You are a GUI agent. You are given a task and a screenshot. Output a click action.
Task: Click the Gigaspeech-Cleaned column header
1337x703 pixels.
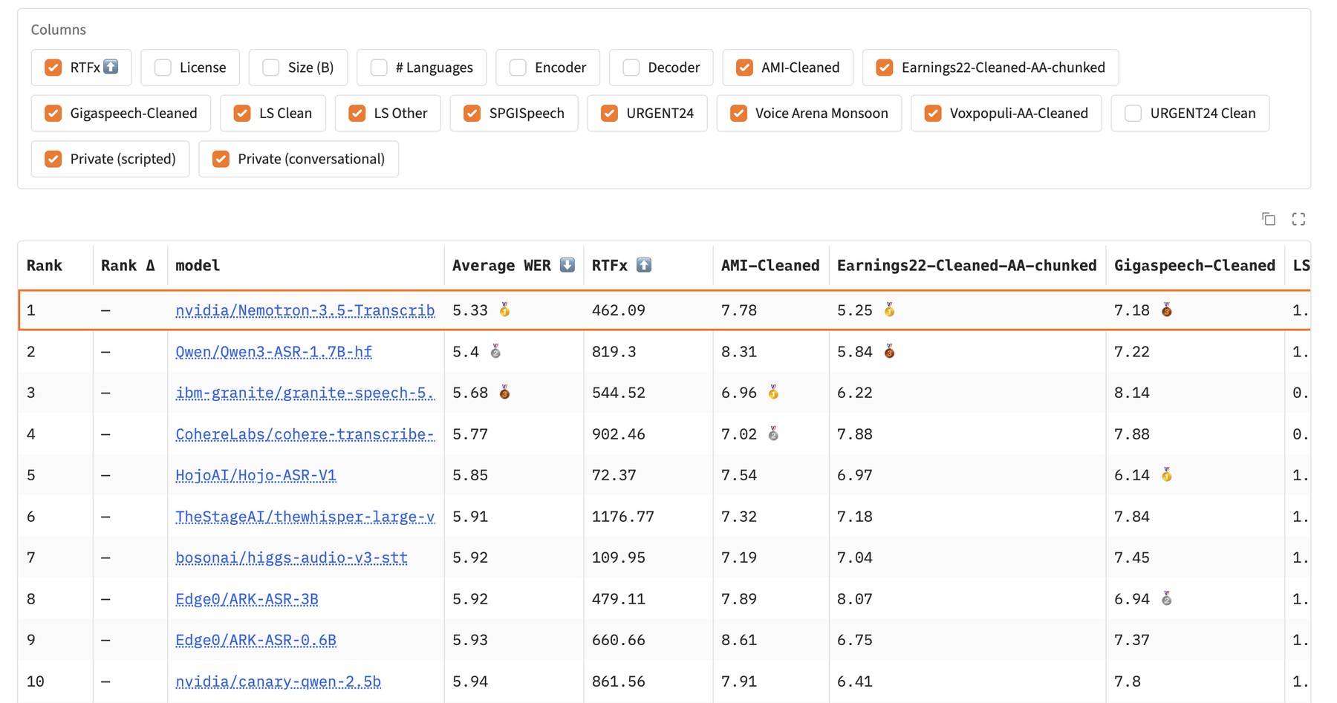tap(1194, 265)
